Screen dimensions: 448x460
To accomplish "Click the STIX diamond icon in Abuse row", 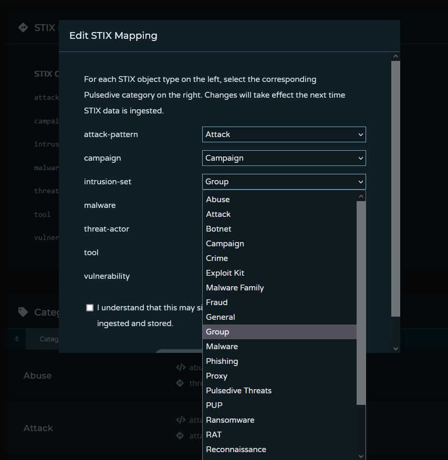I will pos(180,383).
